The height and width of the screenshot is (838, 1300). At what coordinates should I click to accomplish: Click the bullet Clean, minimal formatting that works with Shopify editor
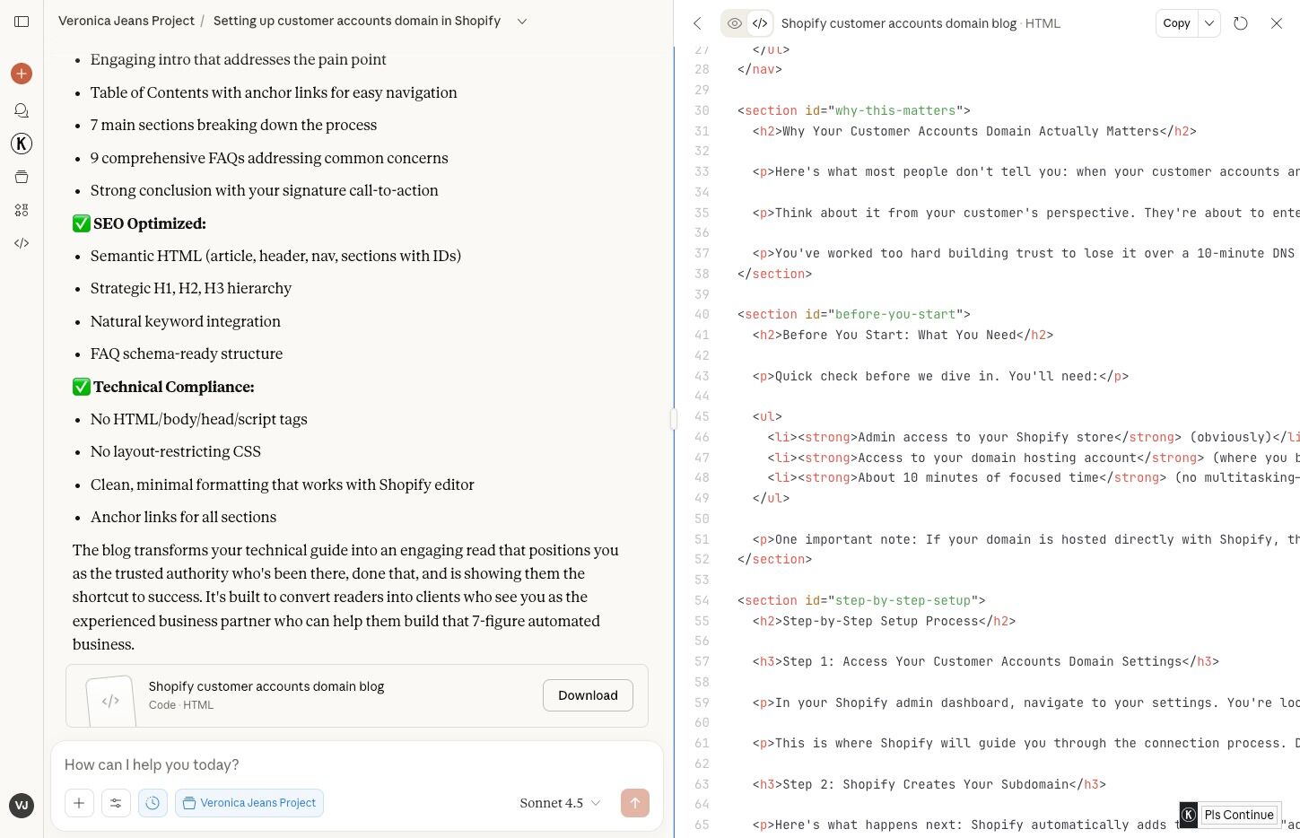click(x=283, y=484)
